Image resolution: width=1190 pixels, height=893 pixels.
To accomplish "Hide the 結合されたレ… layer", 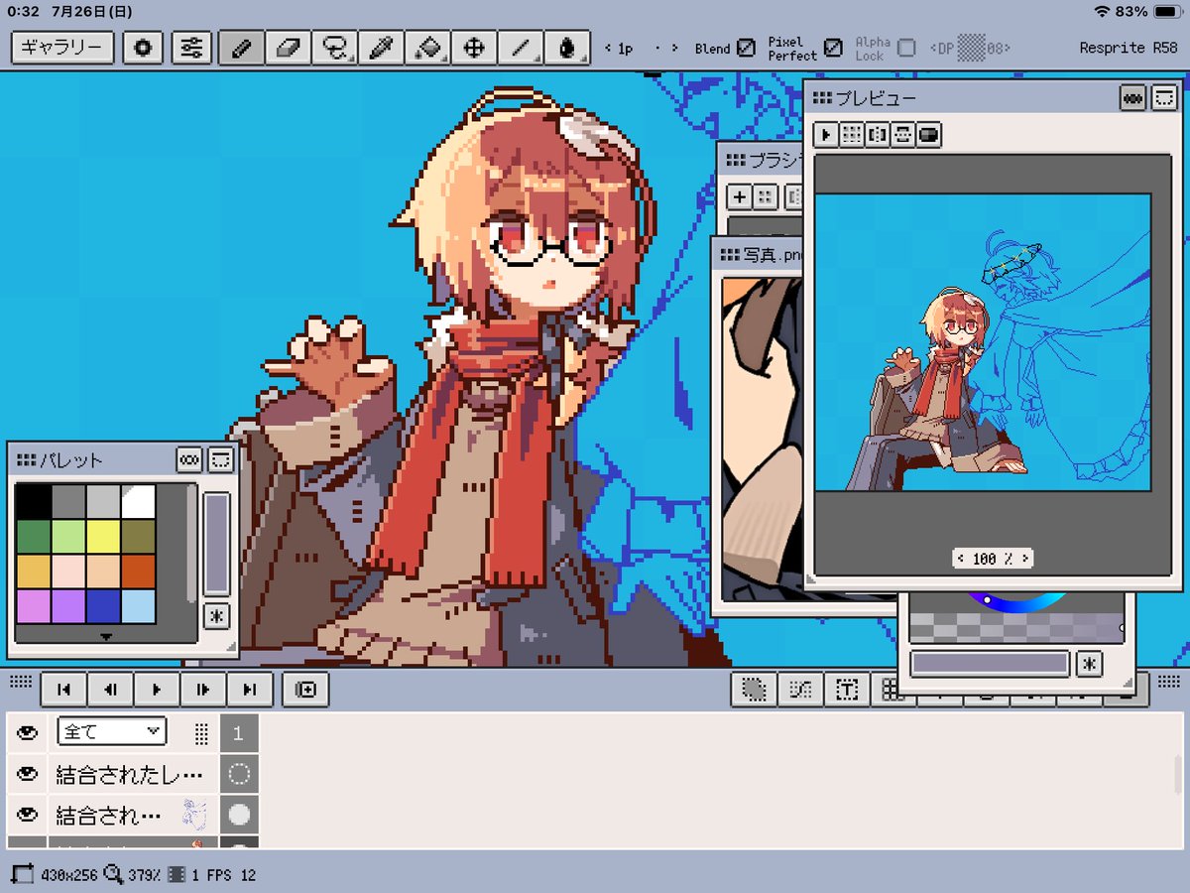I will pos(27,774).
